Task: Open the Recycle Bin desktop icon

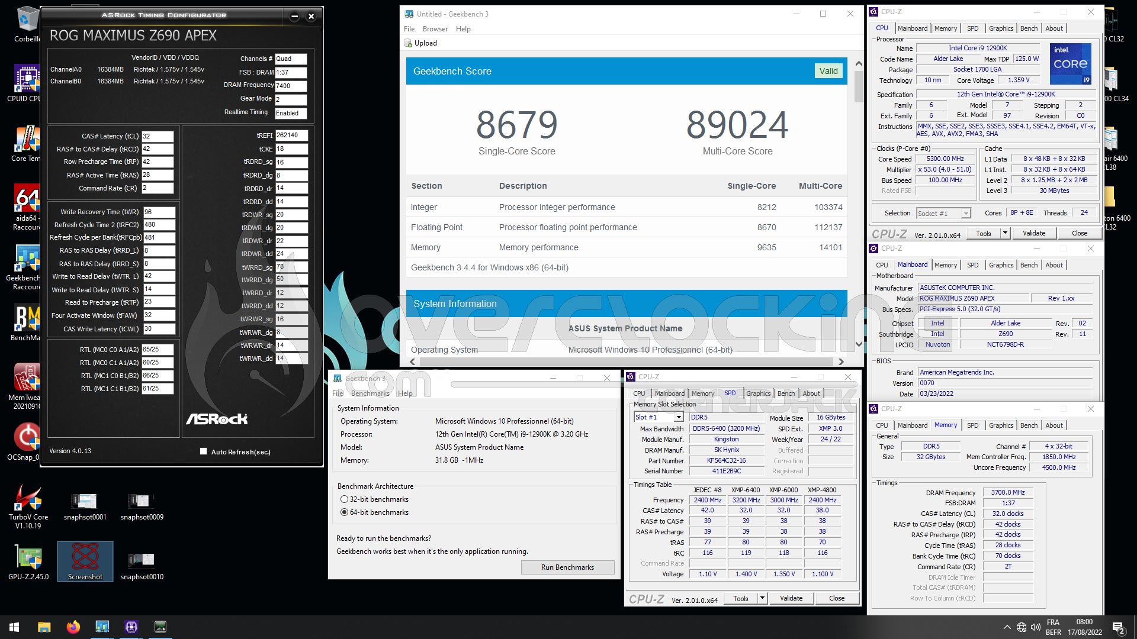Action: (27, 25)
